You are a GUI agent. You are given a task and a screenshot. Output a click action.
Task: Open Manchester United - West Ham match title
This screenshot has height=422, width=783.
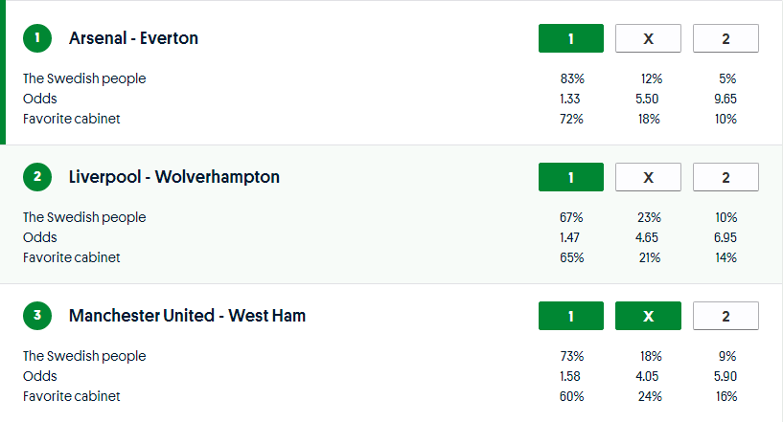[187, 316]
